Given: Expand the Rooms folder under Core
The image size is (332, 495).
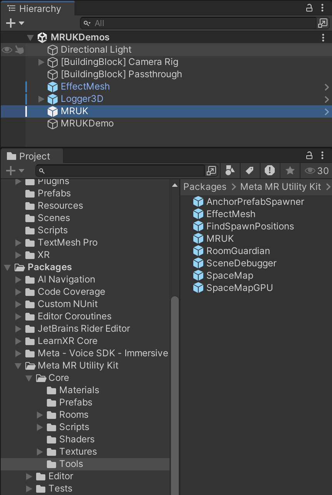Looking at the screenshot, I should click(40, 415).
